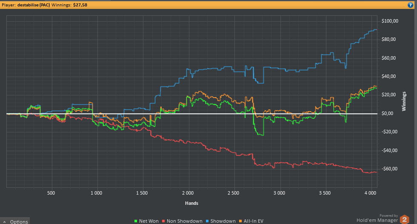
Task: Click the red Non Showdown color square
Action: pyautogui.click(x=164, y=221)
